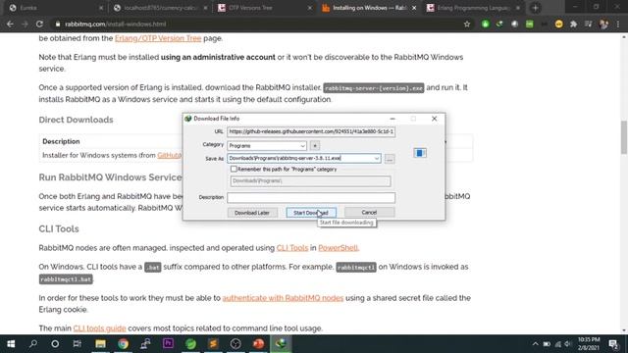This screenshot has height=353, width=628.
Task: Follow the PowerShell link
Action: pos(339,248)
